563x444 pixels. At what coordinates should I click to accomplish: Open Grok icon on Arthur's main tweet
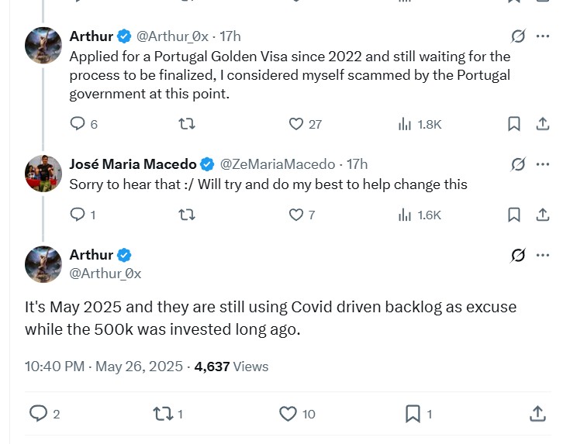[x=518, y=255]
